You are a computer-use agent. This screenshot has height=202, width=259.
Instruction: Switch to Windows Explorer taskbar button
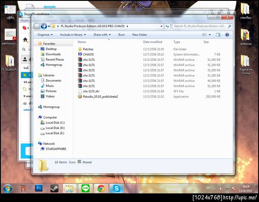69,188
